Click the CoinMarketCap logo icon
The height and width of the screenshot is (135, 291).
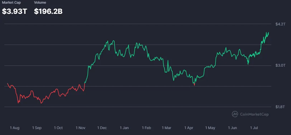[x=235, y=114]
